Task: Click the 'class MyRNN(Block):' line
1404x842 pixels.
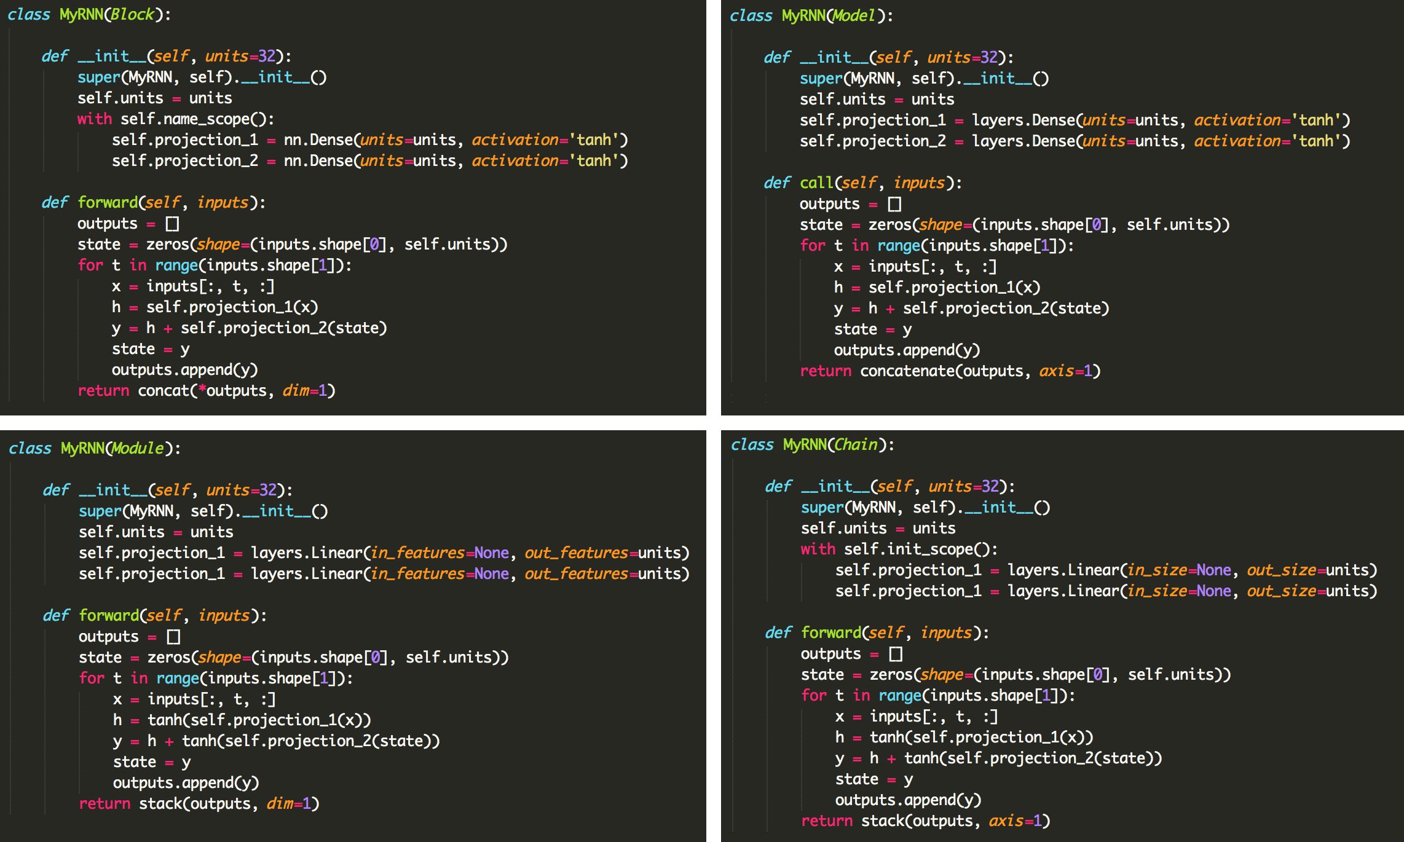Action: click(89, 15)
